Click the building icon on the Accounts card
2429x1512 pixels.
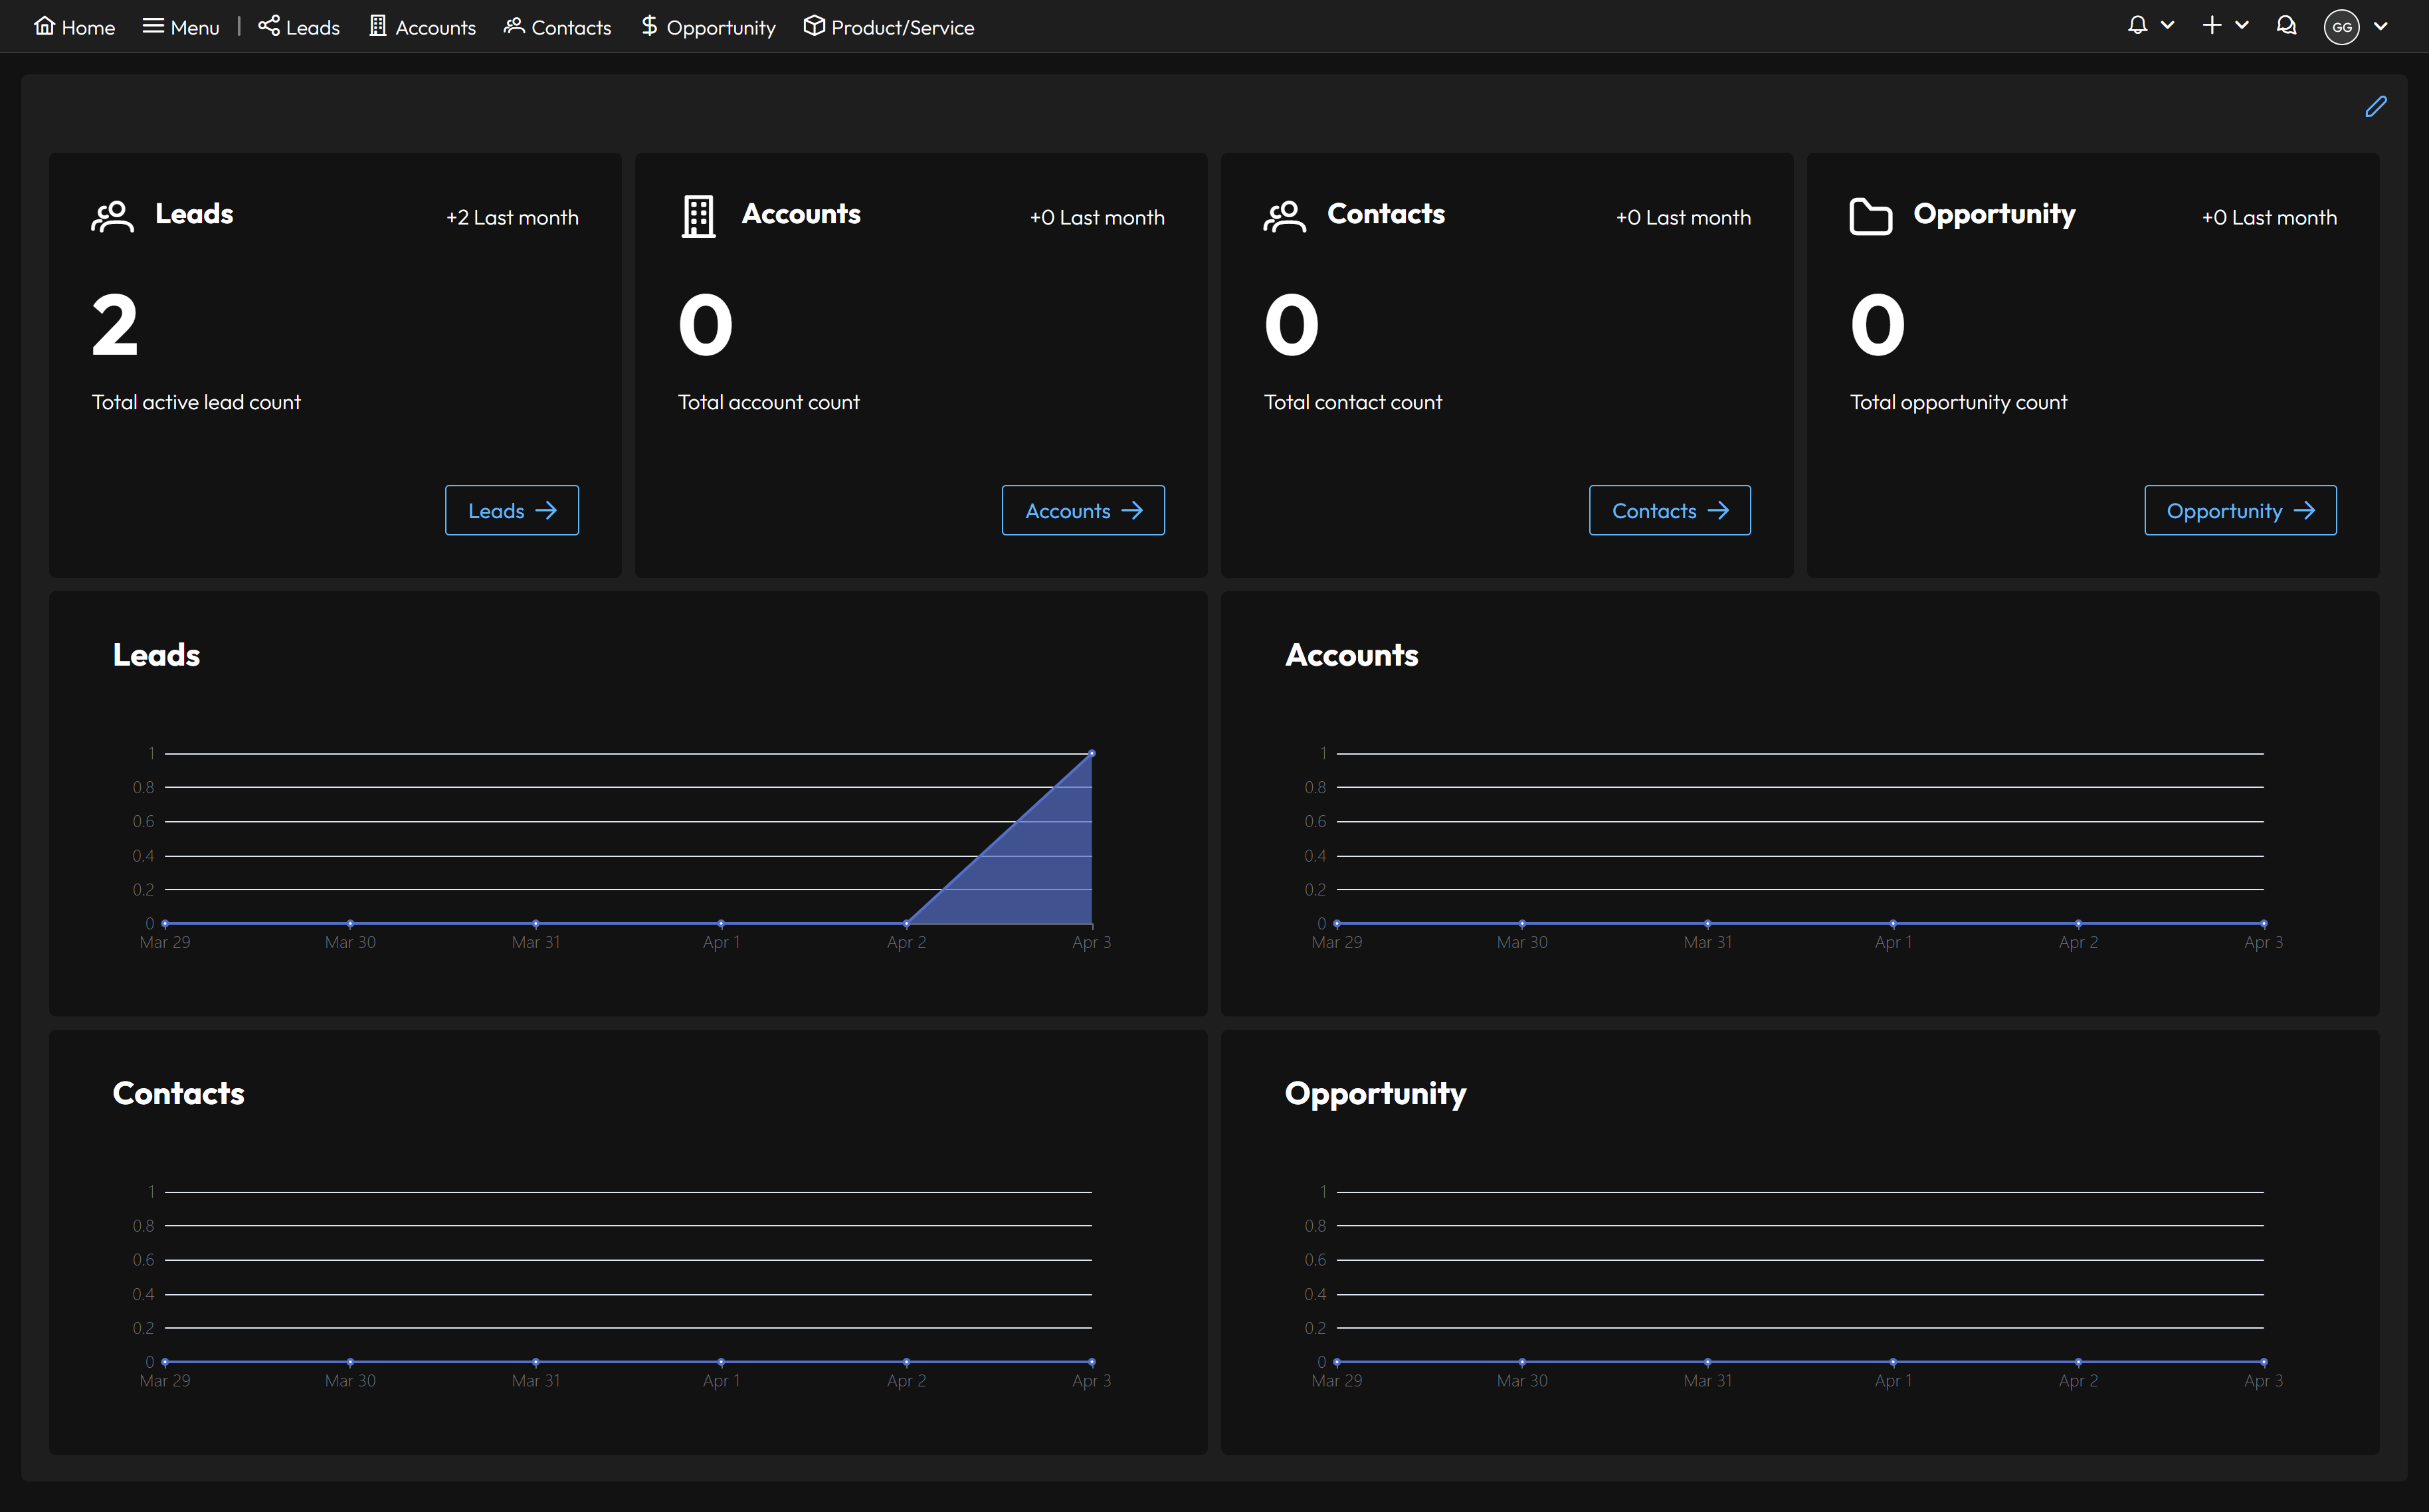pyautogui.click(x=698, y=216)
